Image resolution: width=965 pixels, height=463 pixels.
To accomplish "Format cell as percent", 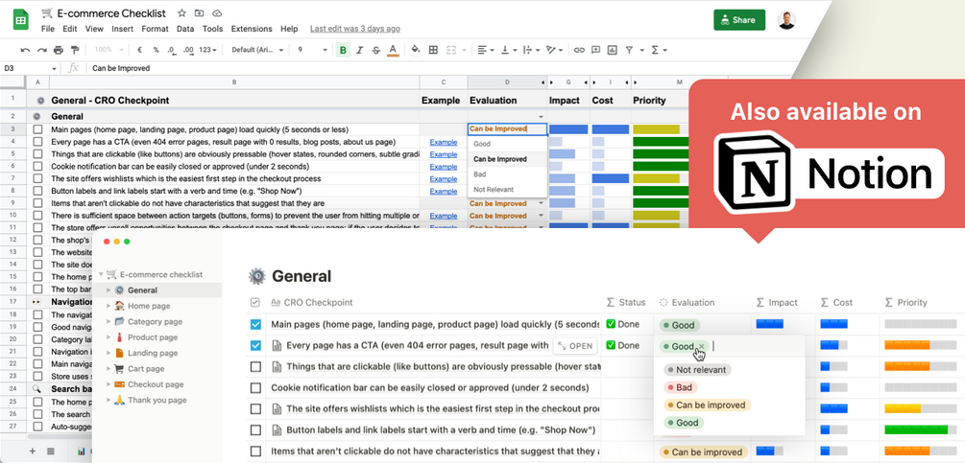I will (x=156, y=51).
